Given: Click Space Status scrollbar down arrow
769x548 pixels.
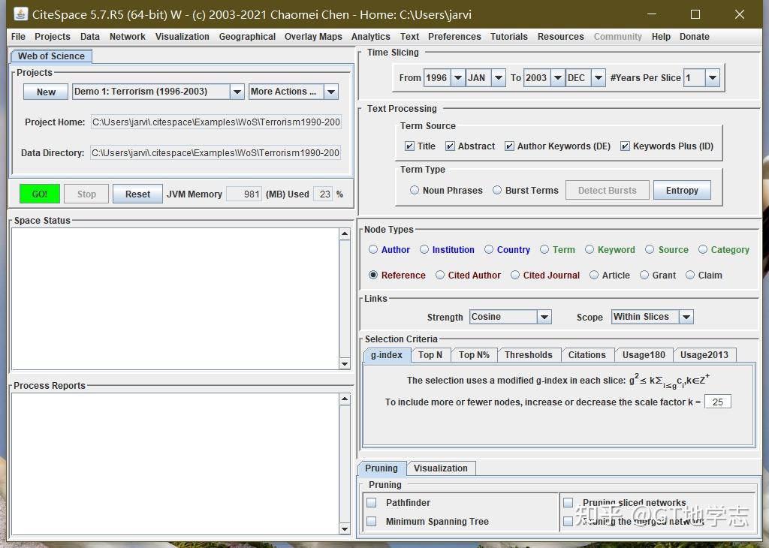Looking at the screenshot, I should click(x=345, y=363).
